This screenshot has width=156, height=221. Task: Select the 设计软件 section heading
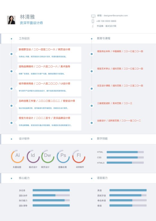coord(24,139)
